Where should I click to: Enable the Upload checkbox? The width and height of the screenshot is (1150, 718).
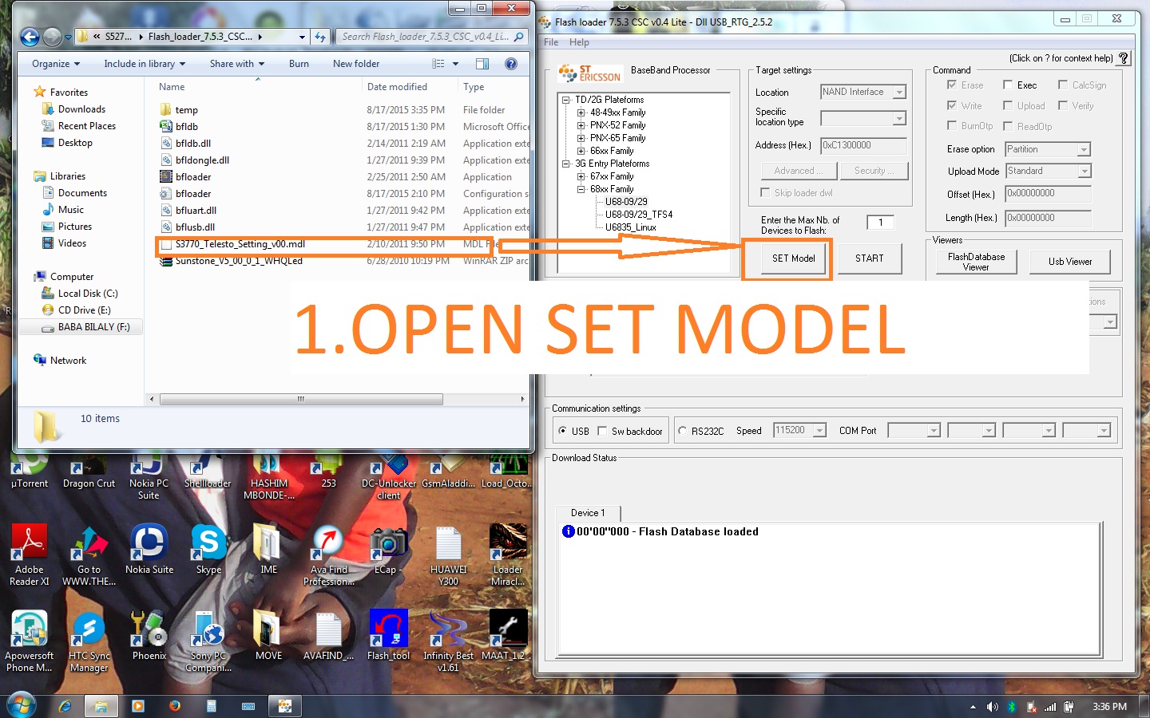(x=1008, y=105)
